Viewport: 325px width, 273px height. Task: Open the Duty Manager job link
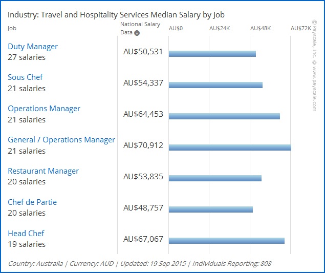(33, 47)
